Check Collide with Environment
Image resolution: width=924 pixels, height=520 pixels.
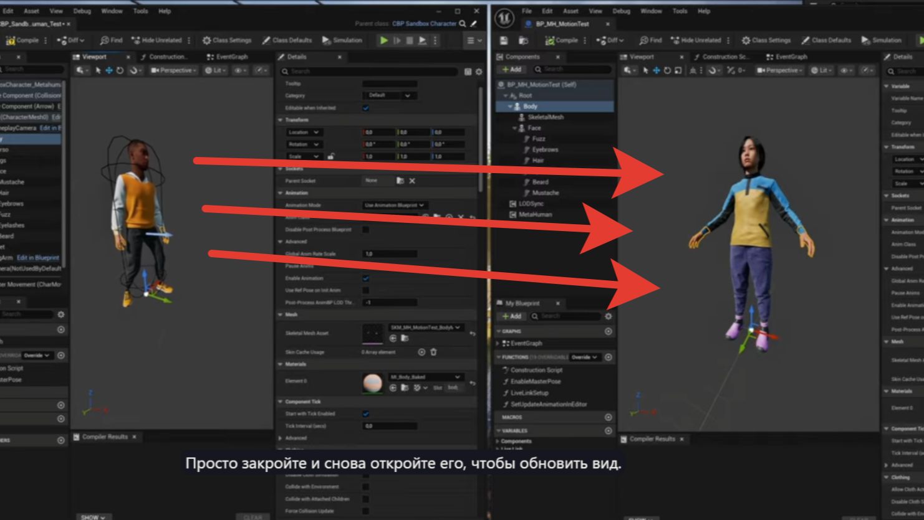pyautogui.click(x=366, y=487)
